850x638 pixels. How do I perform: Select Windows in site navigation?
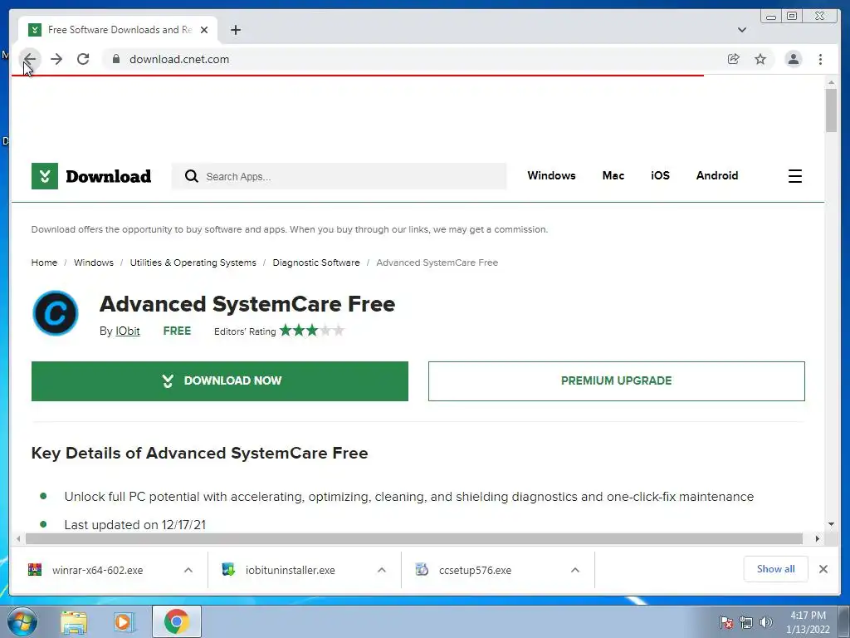click(551, 175)
